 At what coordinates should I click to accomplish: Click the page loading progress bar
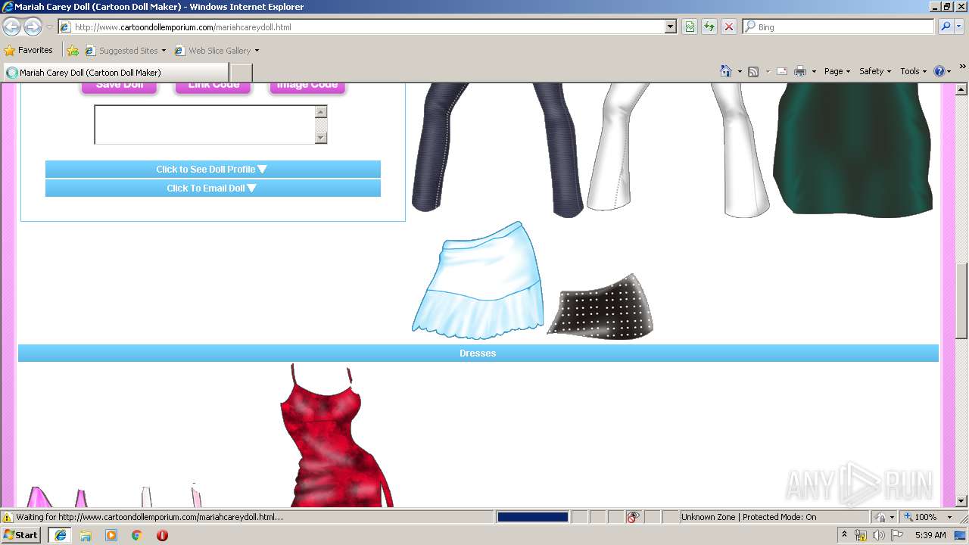[532, 517]
